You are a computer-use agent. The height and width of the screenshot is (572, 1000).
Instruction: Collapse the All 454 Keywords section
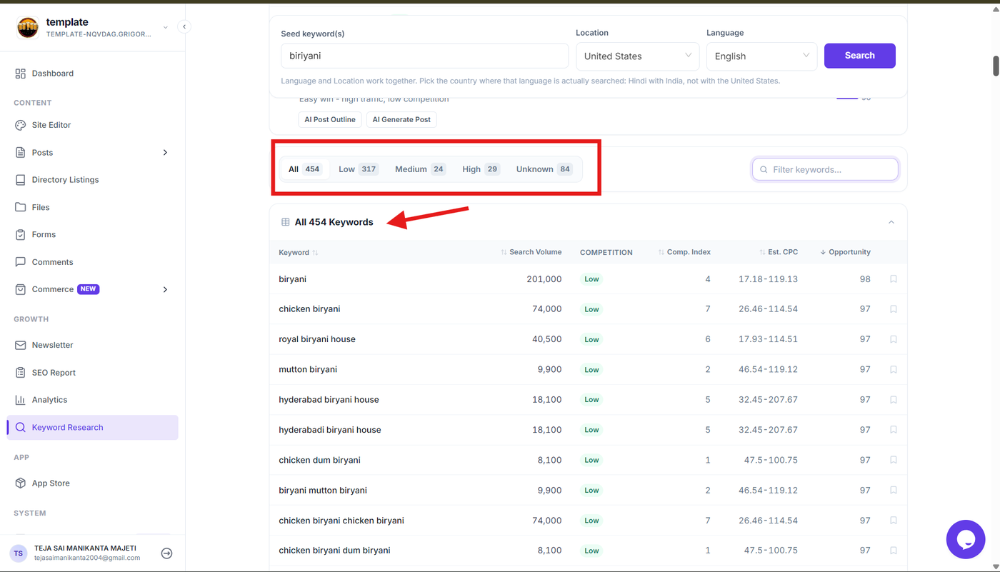(x=891, y=222)
